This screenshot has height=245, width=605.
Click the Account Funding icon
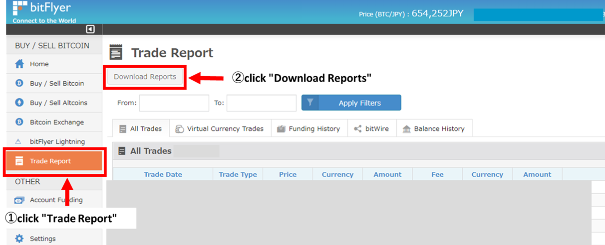click(x=19, y=200)
